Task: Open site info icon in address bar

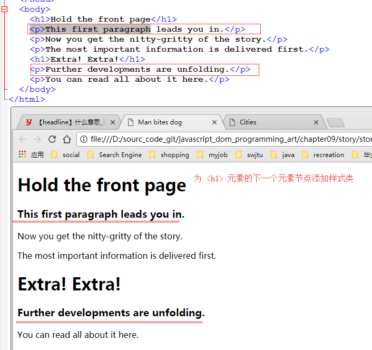Action: pos(83,139)
